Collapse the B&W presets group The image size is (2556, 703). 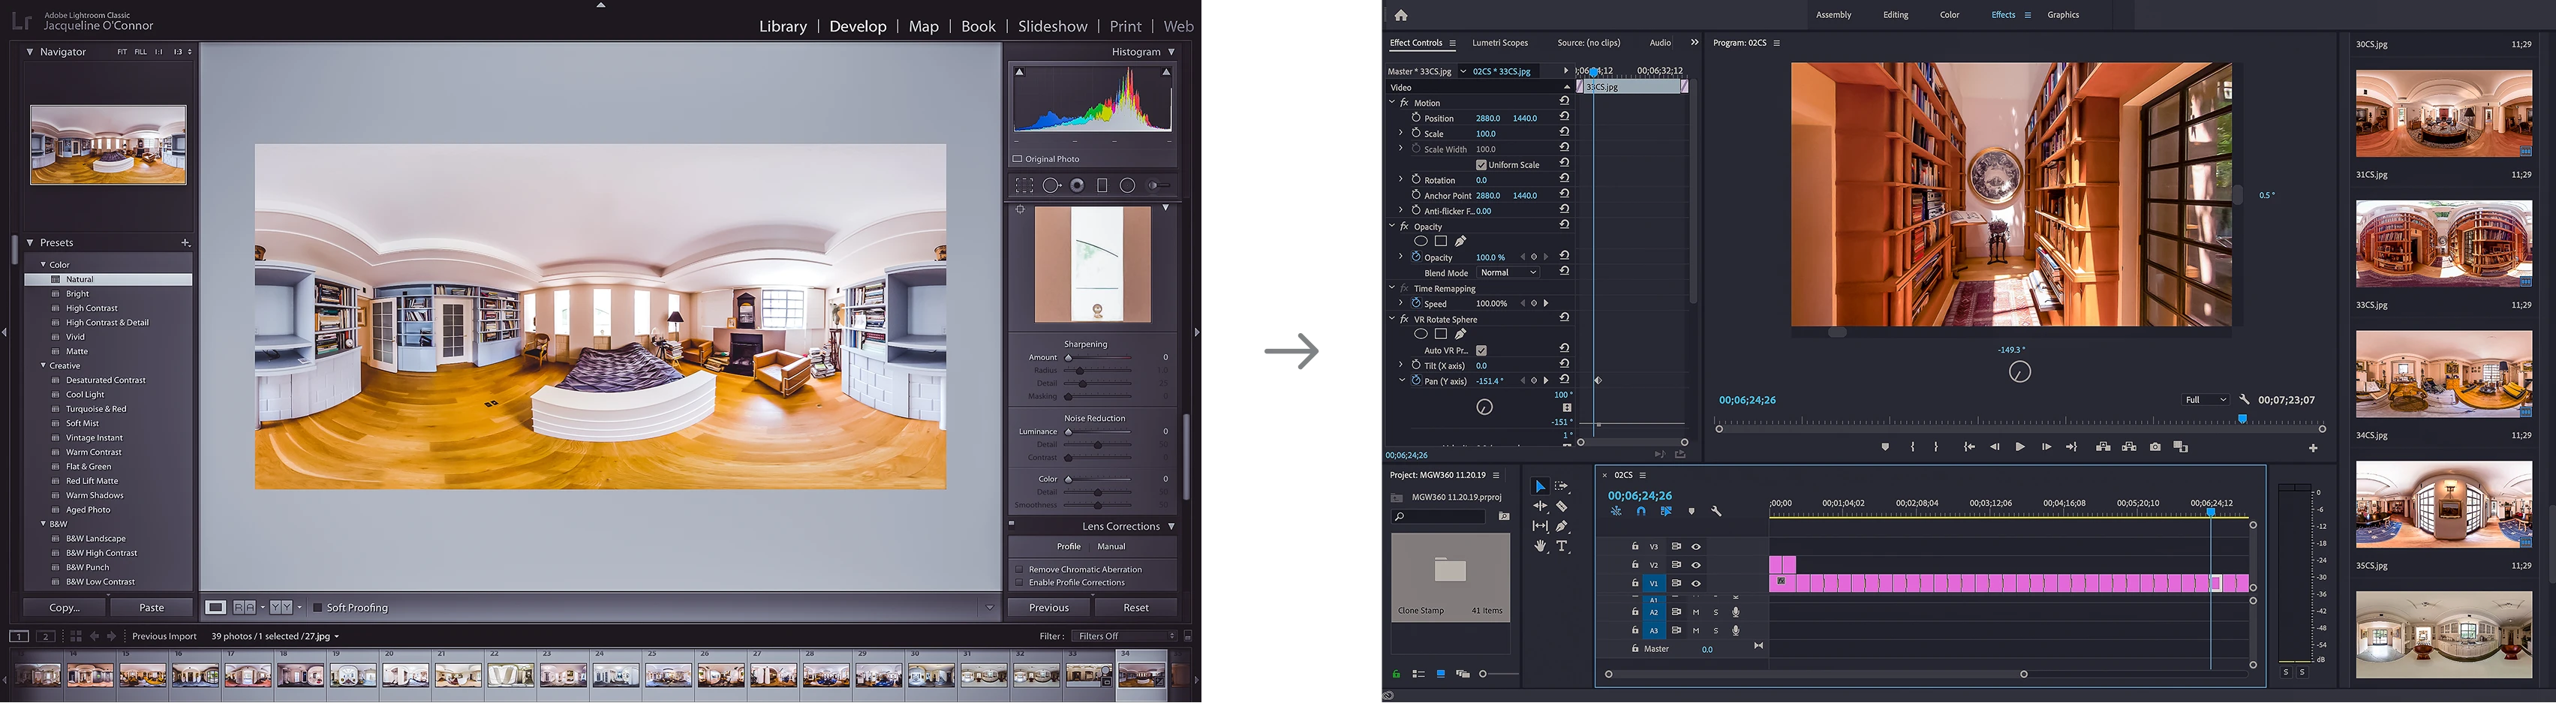point(44,524)
